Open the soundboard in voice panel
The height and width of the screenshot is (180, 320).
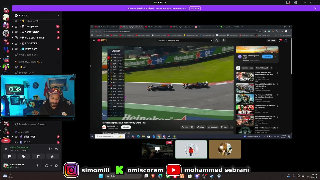(52, 156)
